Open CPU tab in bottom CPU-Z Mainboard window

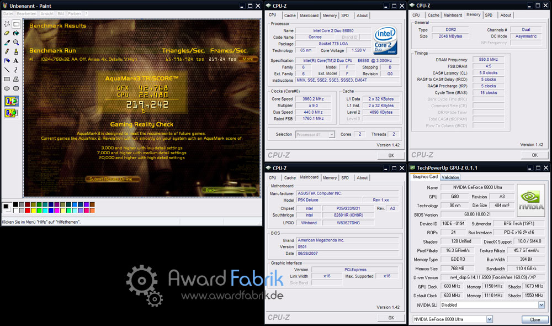click(x=273, y=178)
